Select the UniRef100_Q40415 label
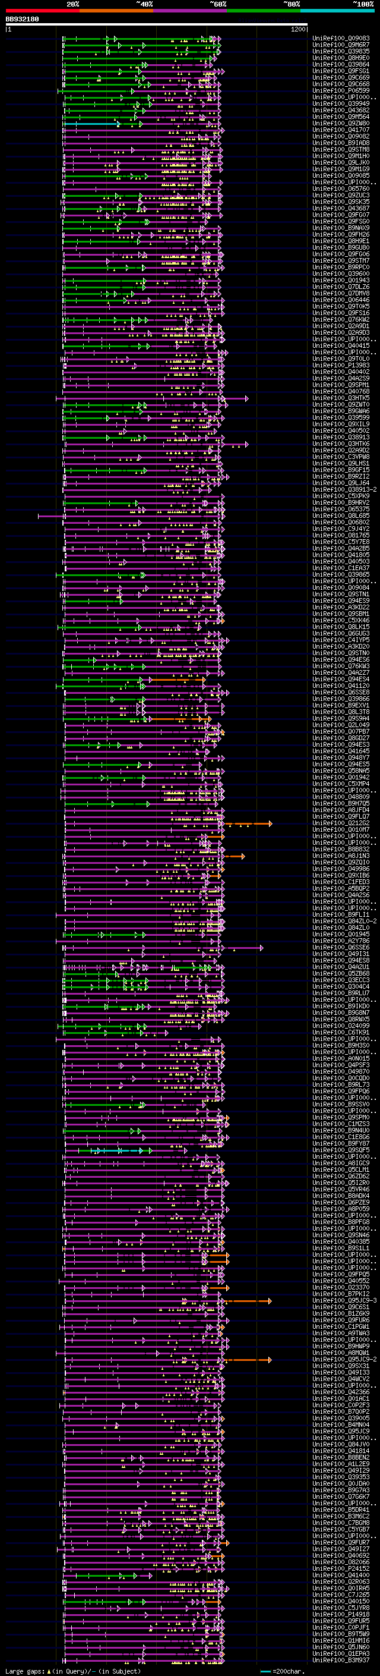Viewport: 380px width, 1676px height. [341, 346]
